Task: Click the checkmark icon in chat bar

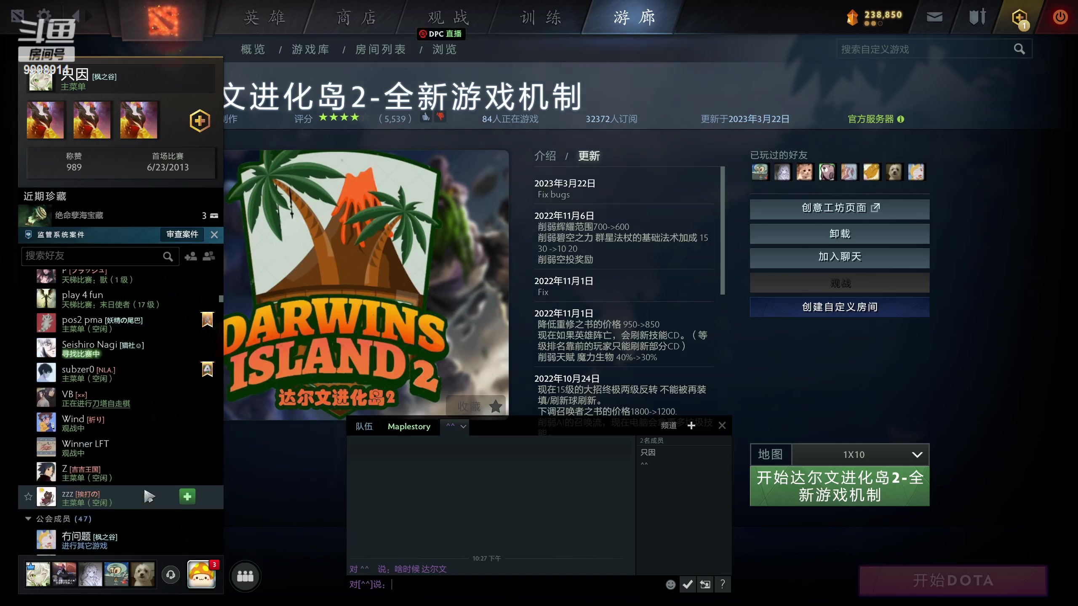Action: [688, 584]
